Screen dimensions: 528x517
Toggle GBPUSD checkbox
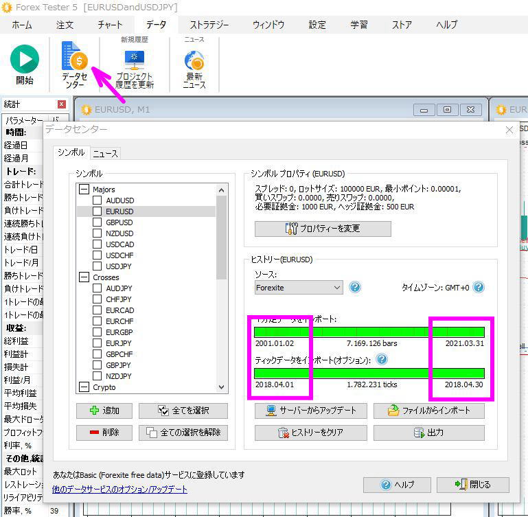(97, 222)
